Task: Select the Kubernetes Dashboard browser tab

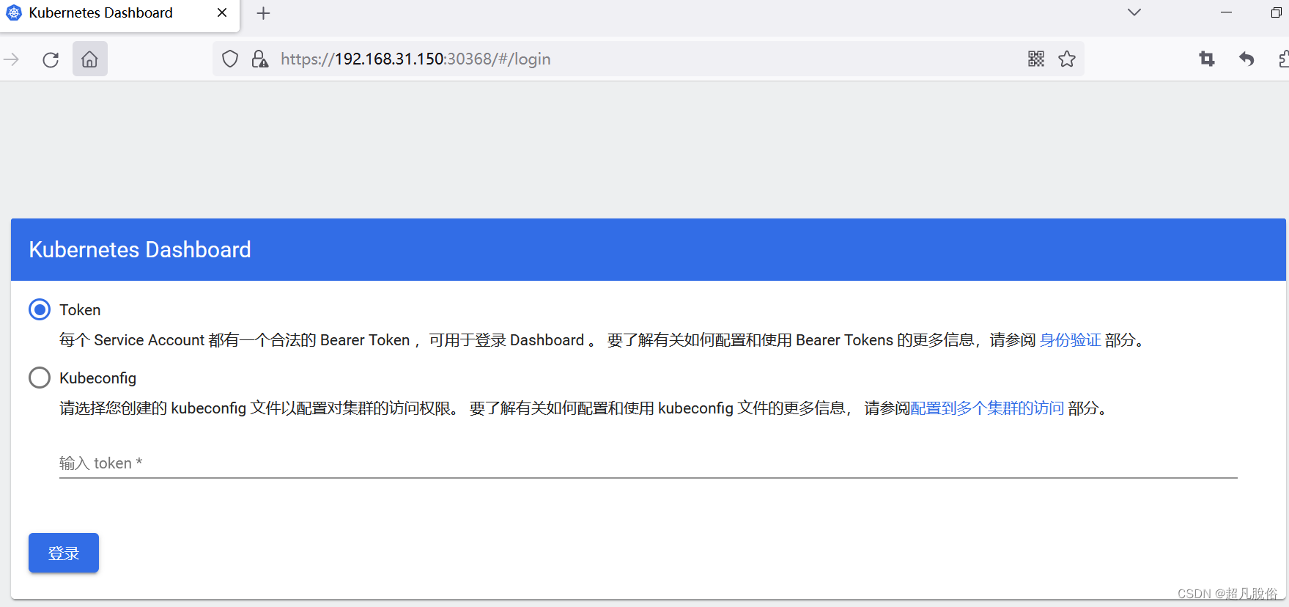Action: (x=119, y=15)
